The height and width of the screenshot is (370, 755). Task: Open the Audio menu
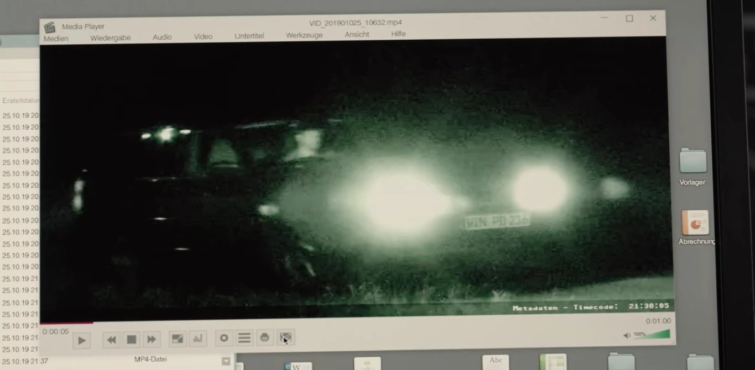tap(162, 37)
